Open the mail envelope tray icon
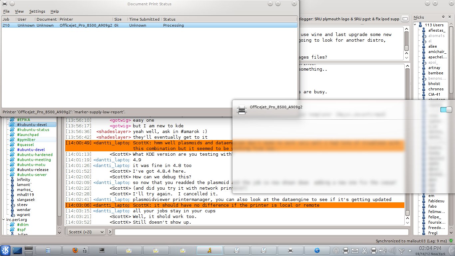 click(x=355, y=250)
